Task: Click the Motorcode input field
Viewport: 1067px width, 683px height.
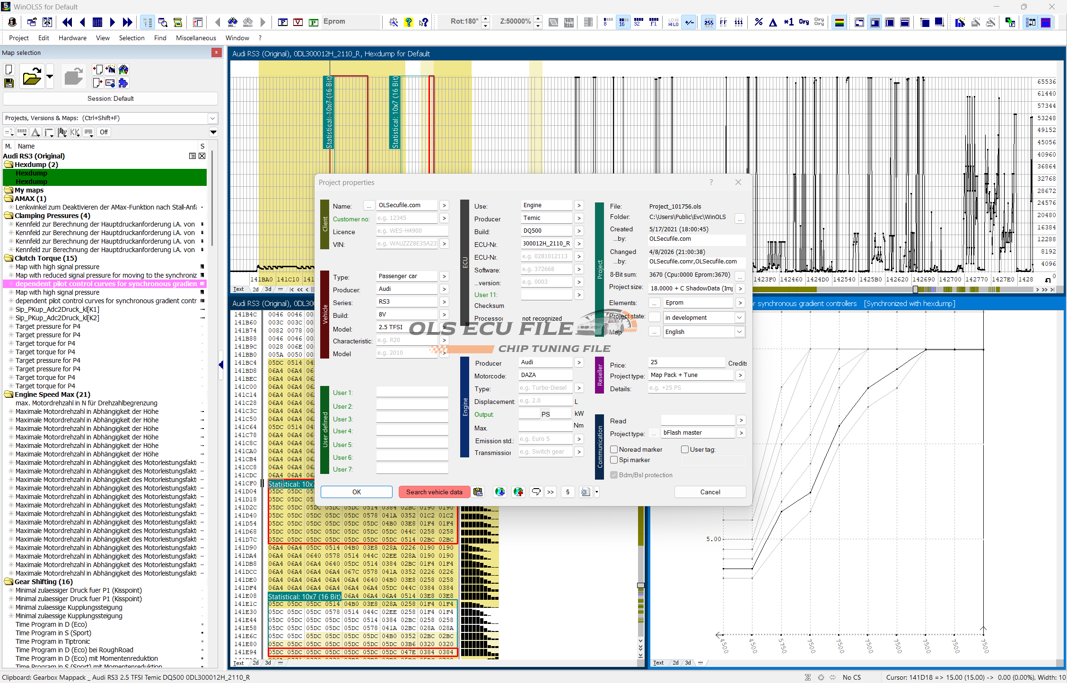Action: coord(545,375)
